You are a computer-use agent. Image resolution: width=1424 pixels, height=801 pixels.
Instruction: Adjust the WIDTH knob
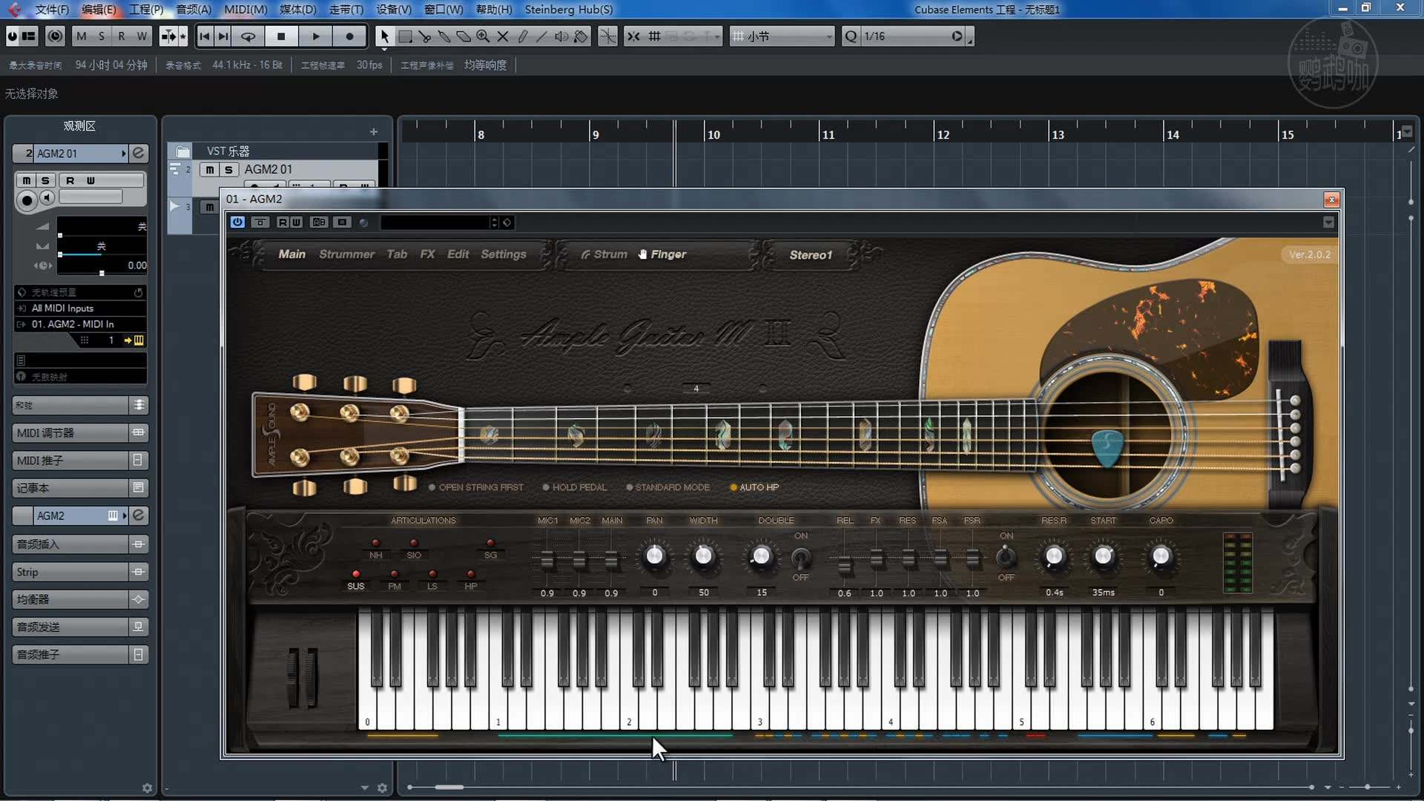click(703, 556)
